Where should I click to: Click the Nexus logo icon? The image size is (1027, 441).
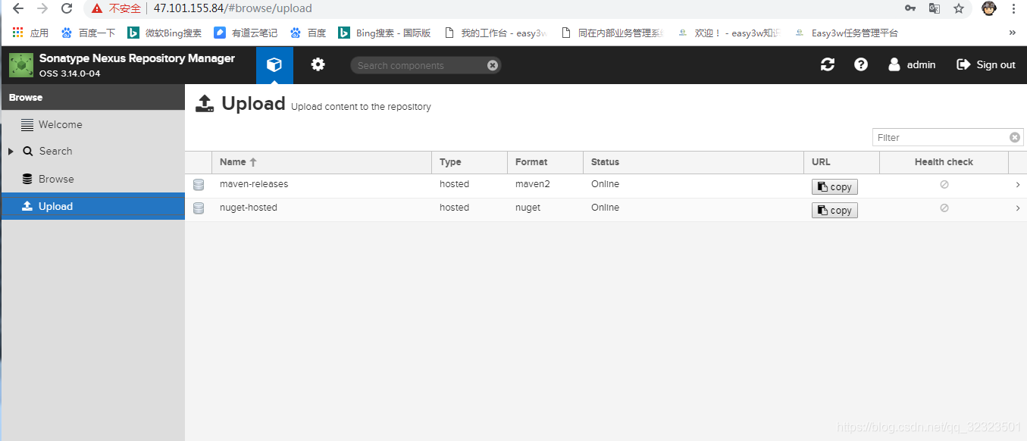click(x=21, y=65)
